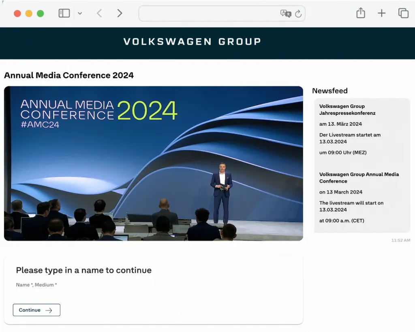Go forward with the forward arrow

120,13
